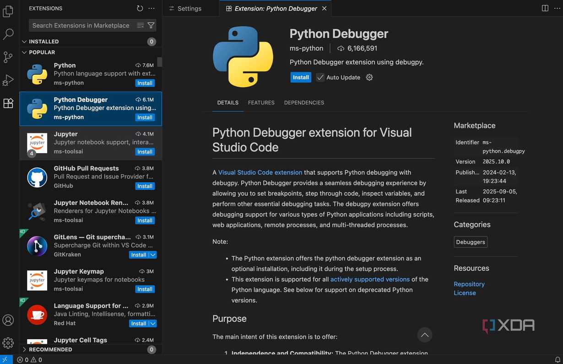Follow the actively supported versions link
Viewport: 563px width, 364px height.
(x=370, y=279)
